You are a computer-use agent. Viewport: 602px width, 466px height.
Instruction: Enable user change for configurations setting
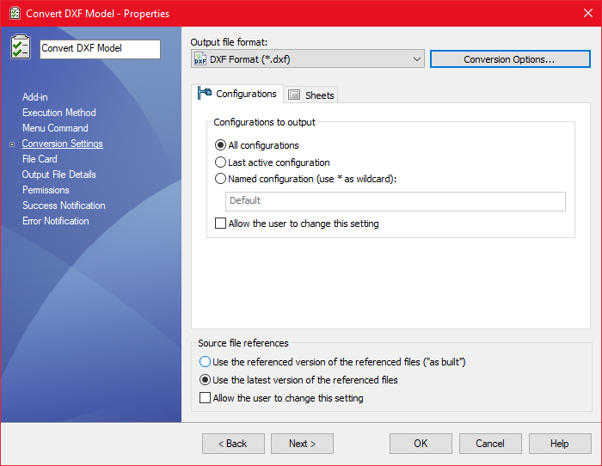(220, 224)
